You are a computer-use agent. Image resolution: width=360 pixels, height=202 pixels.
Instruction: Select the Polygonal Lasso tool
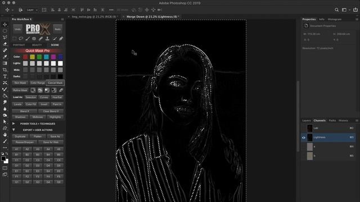[5, 38]
